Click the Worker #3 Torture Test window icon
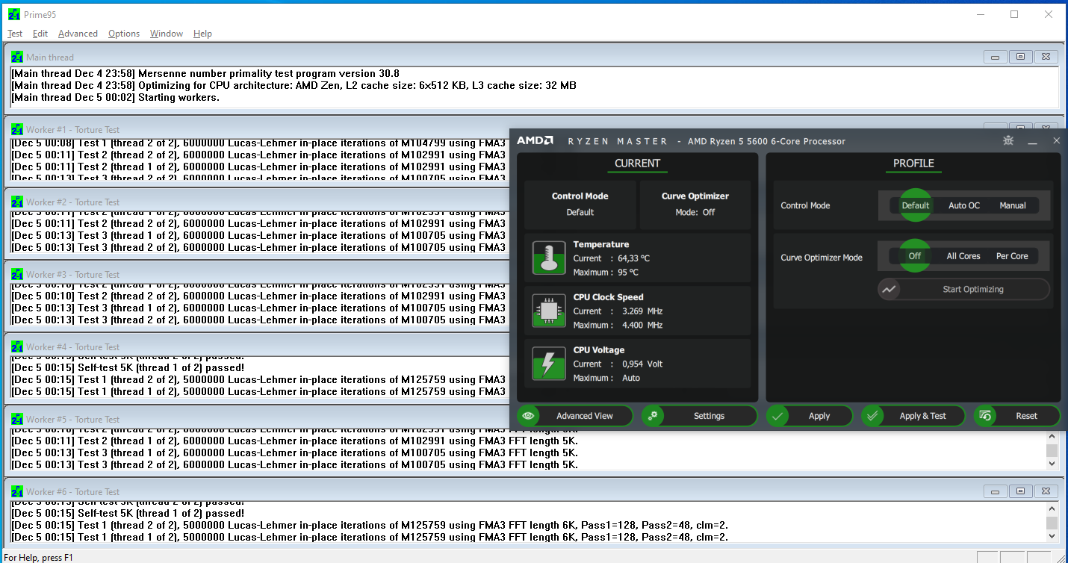1068x563 pixels. [x=17, y=274]
